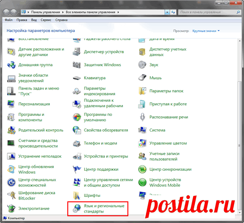Open the address bar history dropdown arrow
Image resolution: width=244 pixels, height=223 pixels.
pyautogui.click(x=167, y=12)
